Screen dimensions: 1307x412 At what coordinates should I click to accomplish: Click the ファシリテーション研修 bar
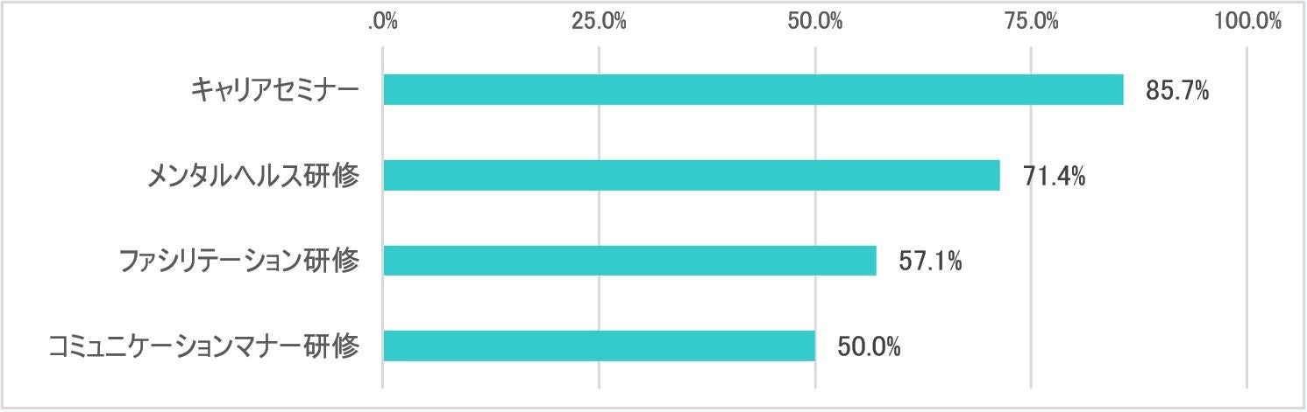tap(629, 261)
